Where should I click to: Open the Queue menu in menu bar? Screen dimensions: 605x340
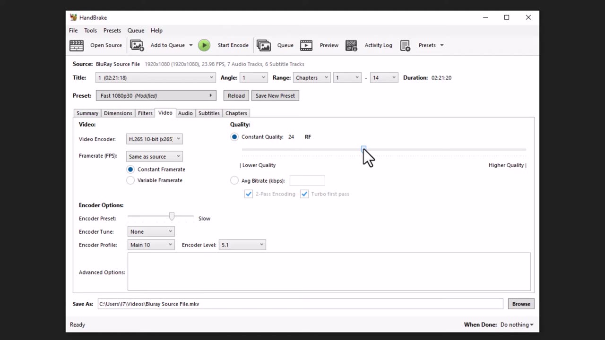(x=136, y=31)
